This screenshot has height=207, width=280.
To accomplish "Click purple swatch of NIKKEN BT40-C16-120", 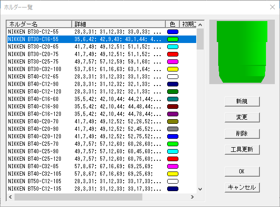I will pyautogui.click(x=173, y=114).
